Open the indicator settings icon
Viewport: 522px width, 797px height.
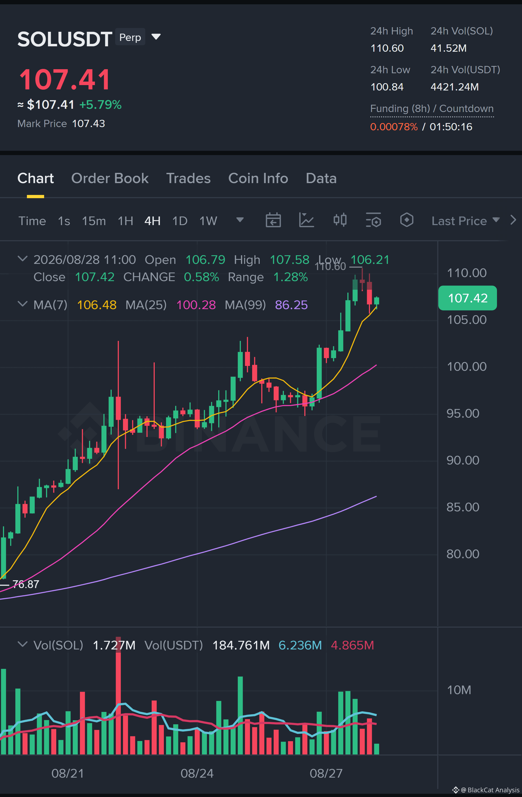[373, 220]
